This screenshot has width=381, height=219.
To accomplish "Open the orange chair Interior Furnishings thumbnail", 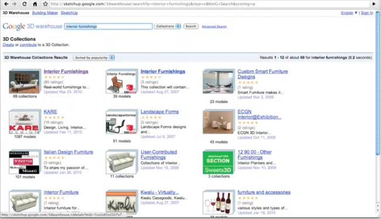I will (121, 82).
